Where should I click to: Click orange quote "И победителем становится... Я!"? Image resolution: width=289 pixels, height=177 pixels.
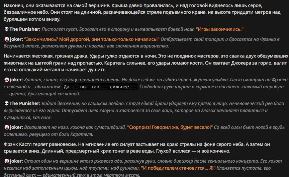(x=178, y=168)
